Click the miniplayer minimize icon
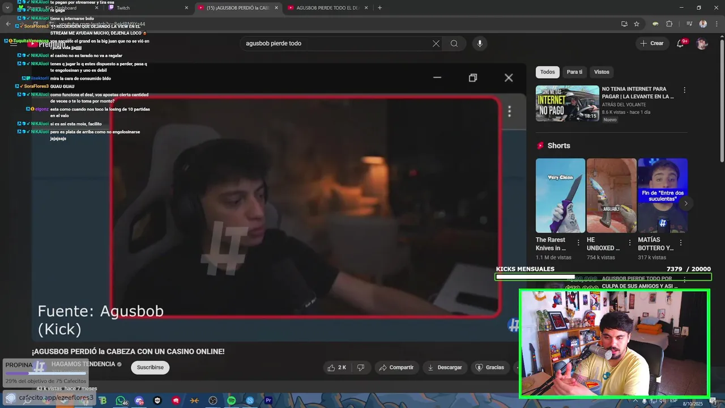The image size is (725, 408). (437, 78)
